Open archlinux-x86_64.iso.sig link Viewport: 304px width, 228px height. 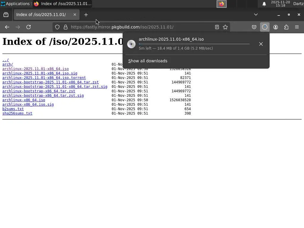[x=28, y=104]
